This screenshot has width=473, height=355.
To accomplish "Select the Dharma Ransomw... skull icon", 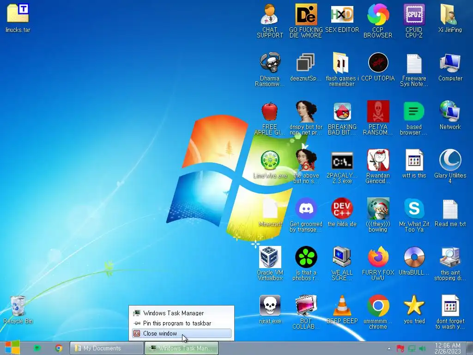I will [x=270, y=63].
